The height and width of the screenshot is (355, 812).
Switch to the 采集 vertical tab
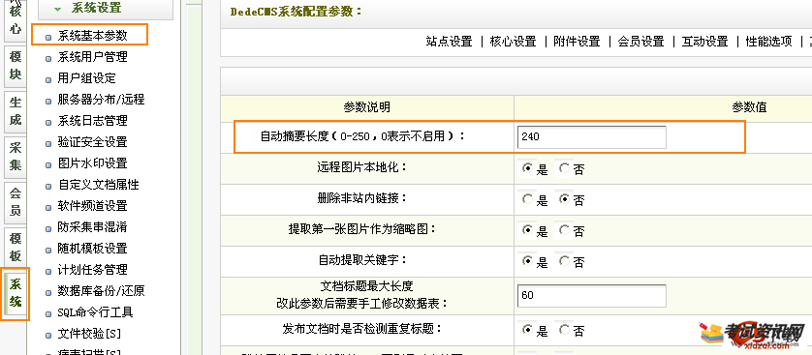[16, 157]
